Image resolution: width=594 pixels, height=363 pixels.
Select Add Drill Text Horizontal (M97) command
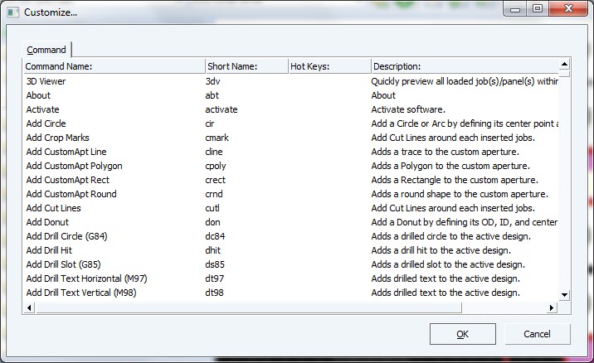pyautogui.click(x=86, y=278)
